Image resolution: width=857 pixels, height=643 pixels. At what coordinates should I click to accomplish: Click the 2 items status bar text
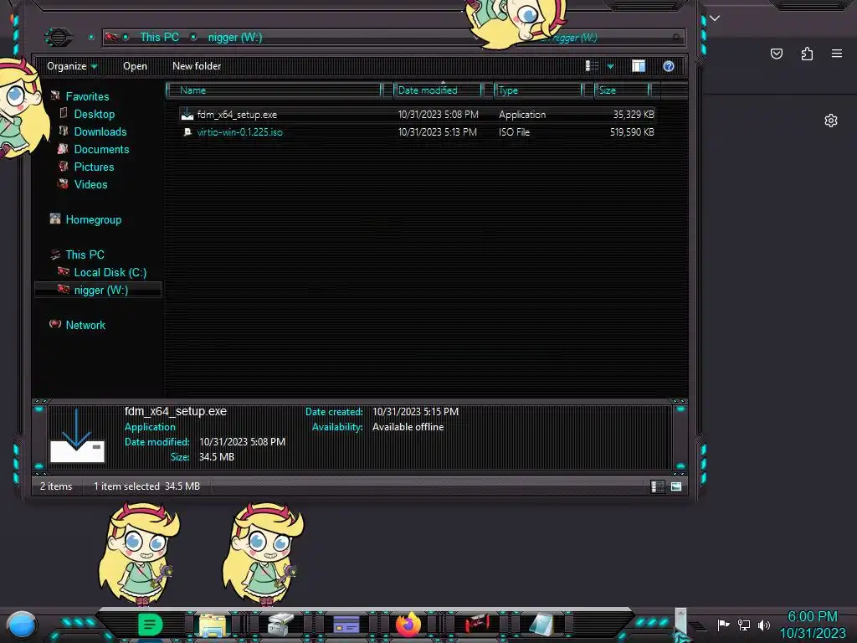coord(56,486)
